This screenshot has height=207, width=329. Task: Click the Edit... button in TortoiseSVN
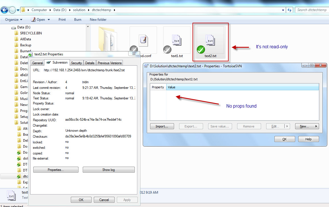click(275, 126)
